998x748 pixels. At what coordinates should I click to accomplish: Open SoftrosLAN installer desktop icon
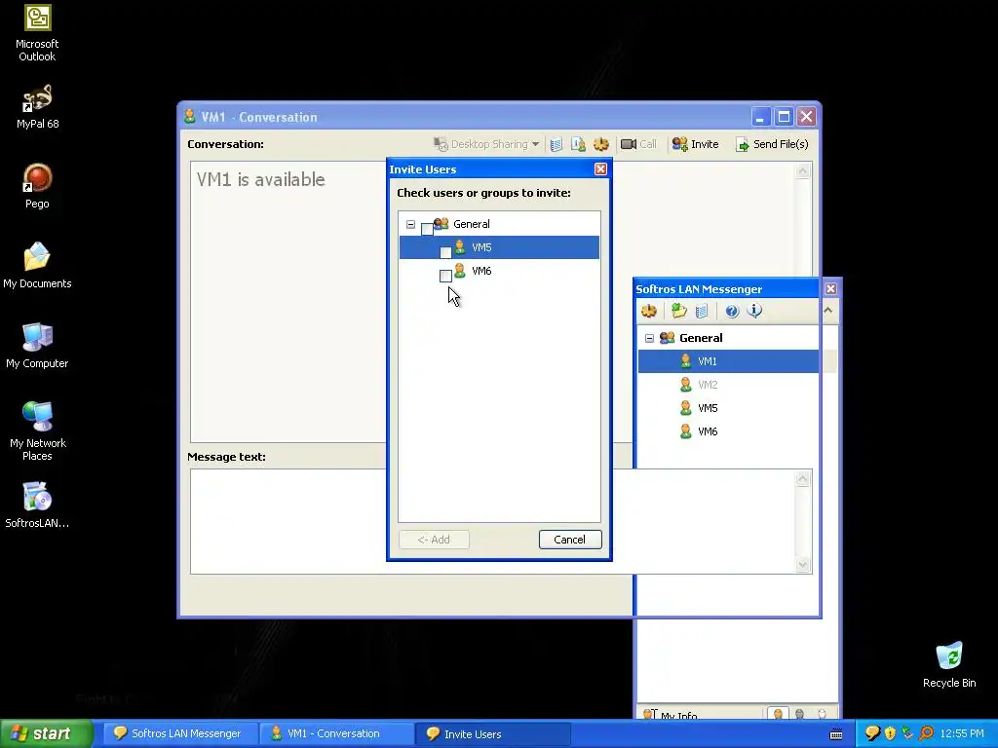pos(38,505)
